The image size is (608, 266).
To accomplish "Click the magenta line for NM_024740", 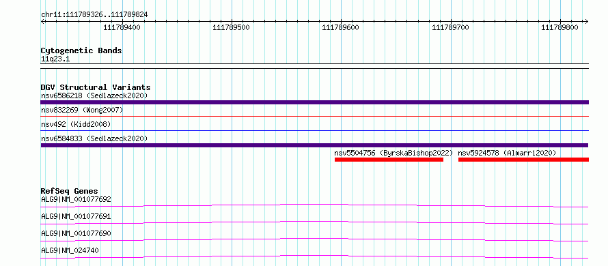I will [x=314, y=256].
